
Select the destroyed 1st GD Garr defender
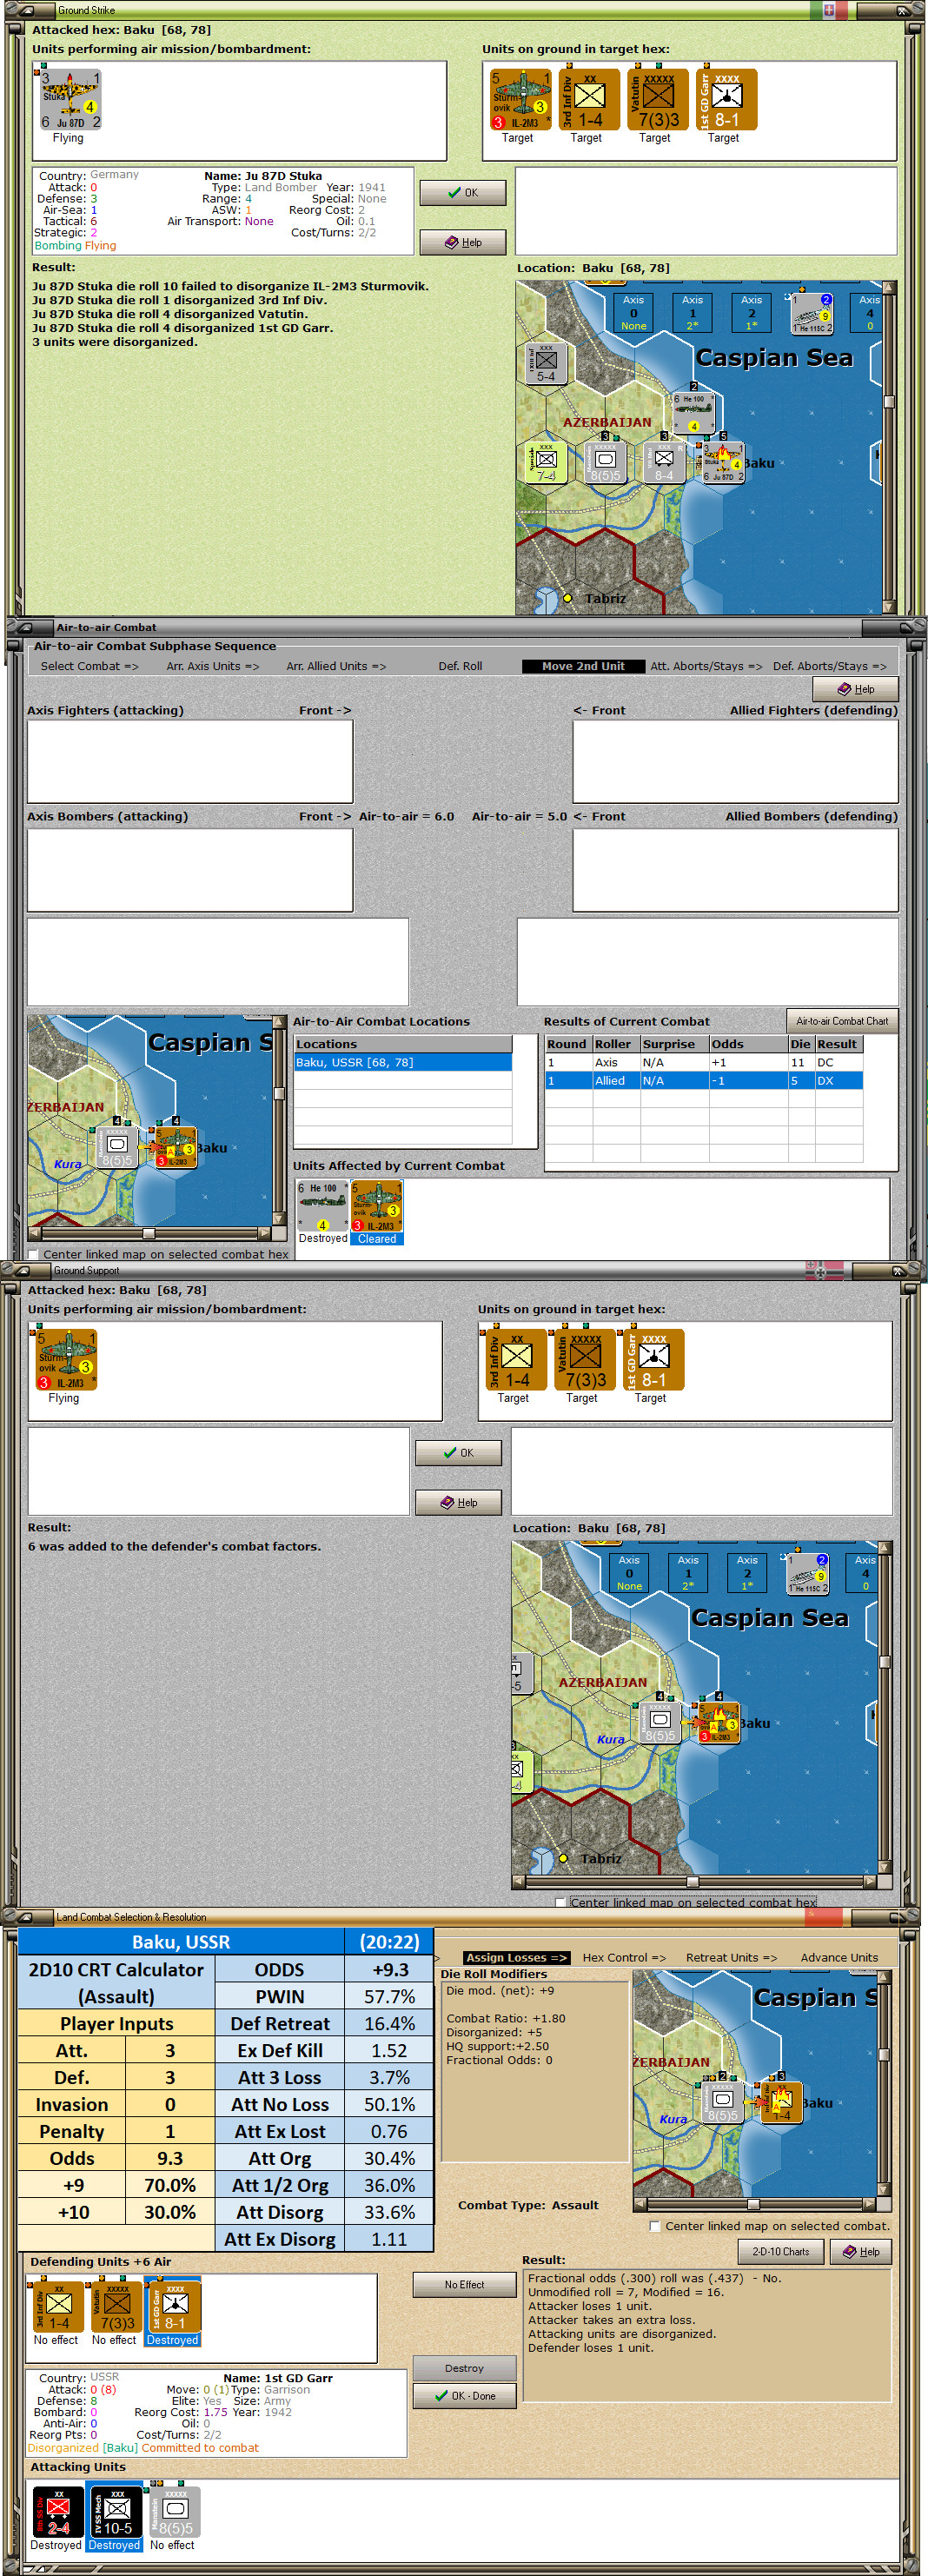[x=174, y=2307]
